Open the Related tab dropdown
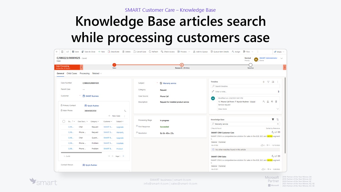The width and height of the screenshot is (341, 192). click(x=97, y=73)
